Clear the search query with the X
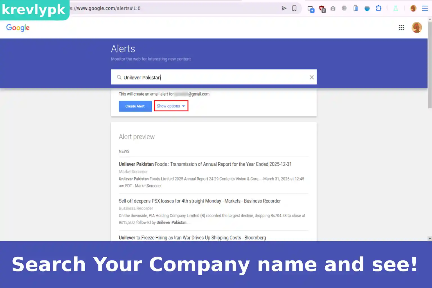The width and height of the screenshot is (432, 288). (312, 77)
